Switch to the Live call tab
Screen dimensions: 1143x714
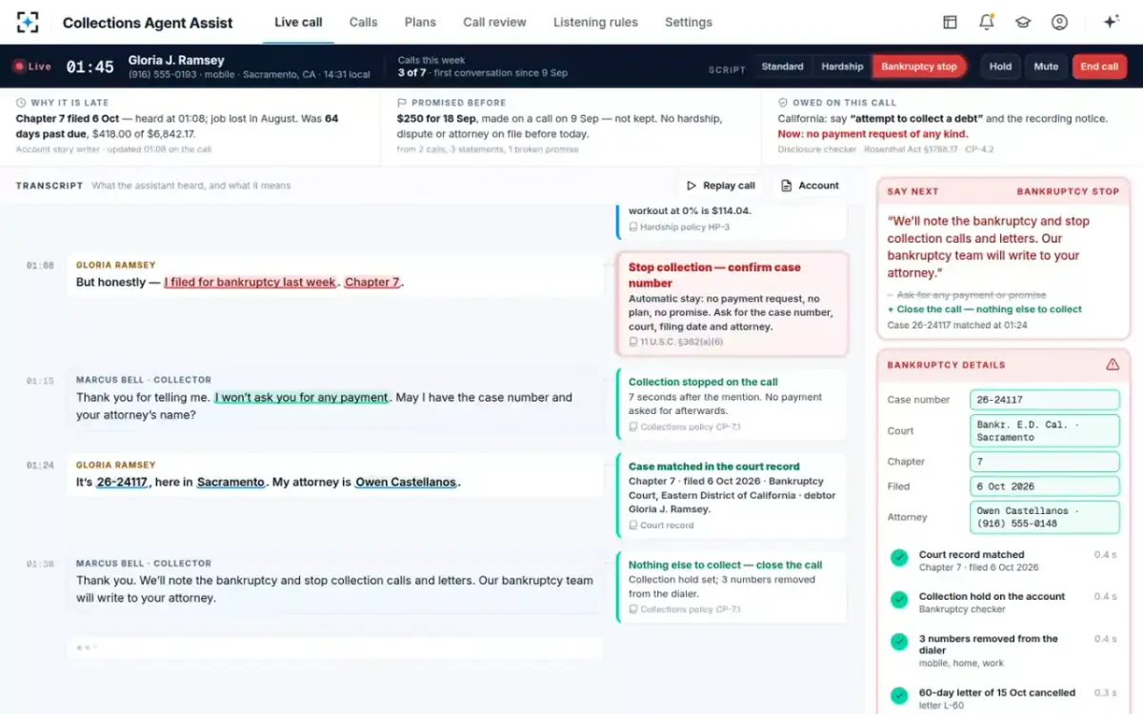coord(298,22)
